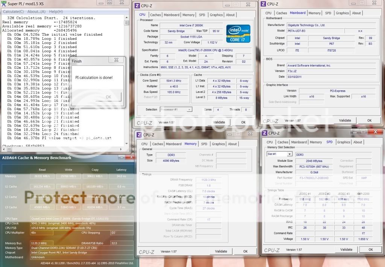Switch to Mainboard tab in the CPU-tab window
The height and width of the screenshot is (267, 385).
point(172,15)
